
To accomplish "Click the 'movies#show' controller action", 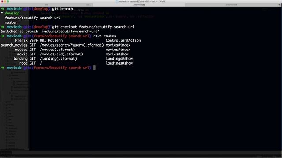I will [x=117, y=54].
